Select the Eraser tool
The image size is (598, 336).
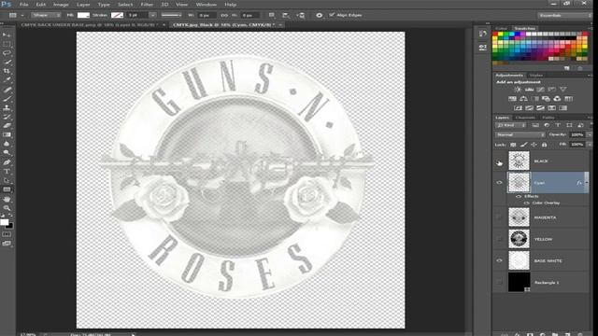tap(7, 126)
